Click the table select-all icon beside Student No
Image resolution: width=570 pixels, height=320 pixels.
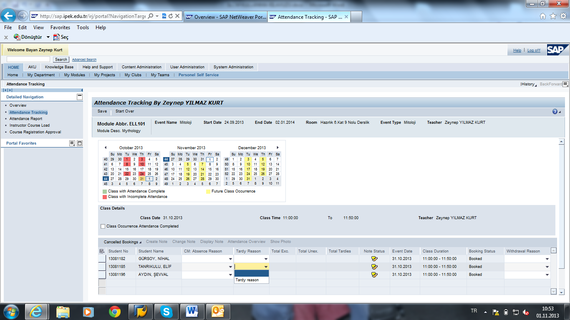click(x=102, y=251)
